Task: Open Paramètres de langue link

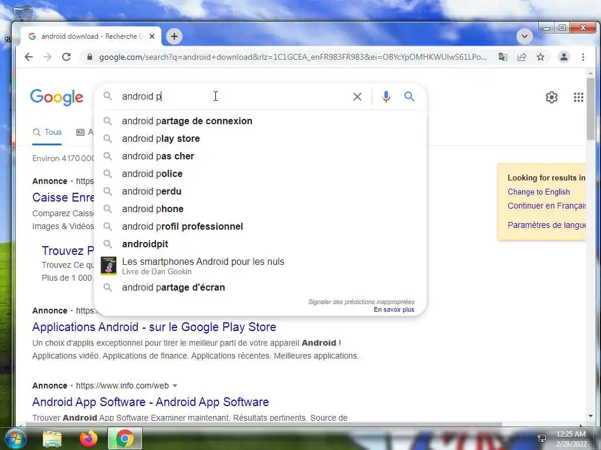Action: click(x=546, y=225)
